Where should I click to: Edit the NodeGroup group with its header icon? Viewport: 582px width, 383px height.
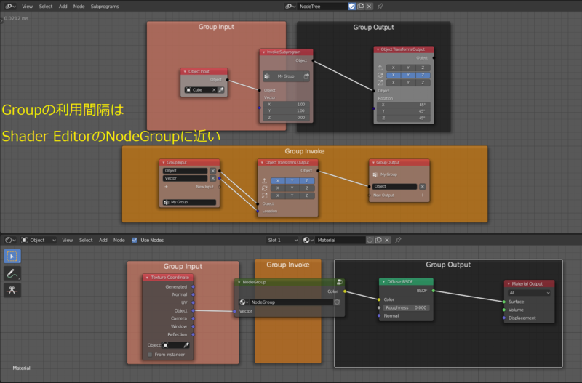[x=339, y=282]
